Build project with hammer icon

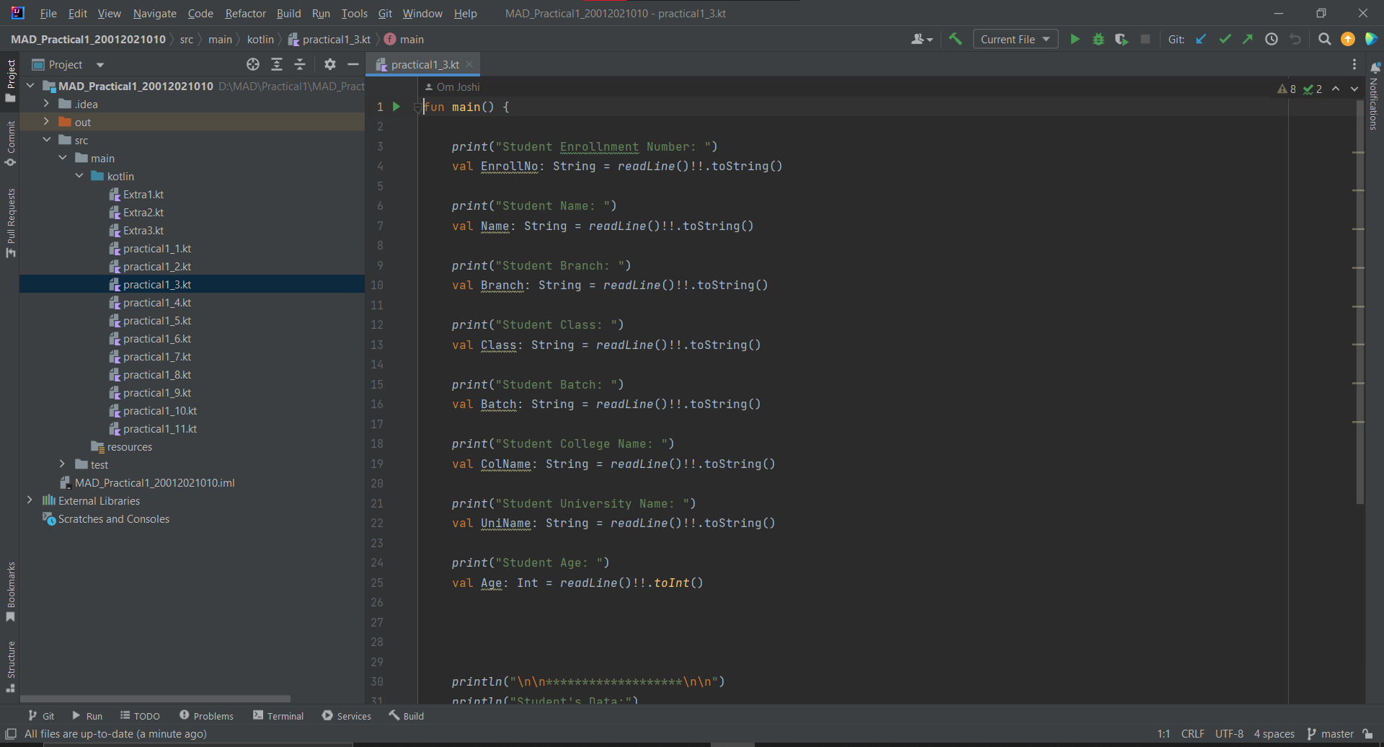point(956,40)
